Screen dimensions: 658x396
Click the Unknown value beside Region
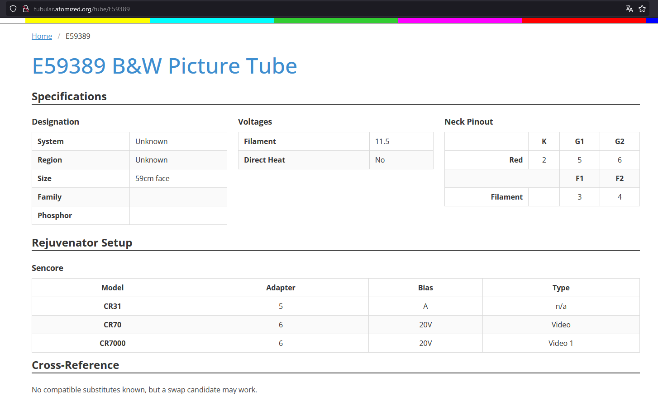[x=152, y=160]
